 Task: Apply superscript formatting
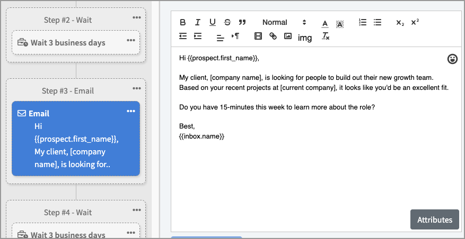tap(415, 22)
